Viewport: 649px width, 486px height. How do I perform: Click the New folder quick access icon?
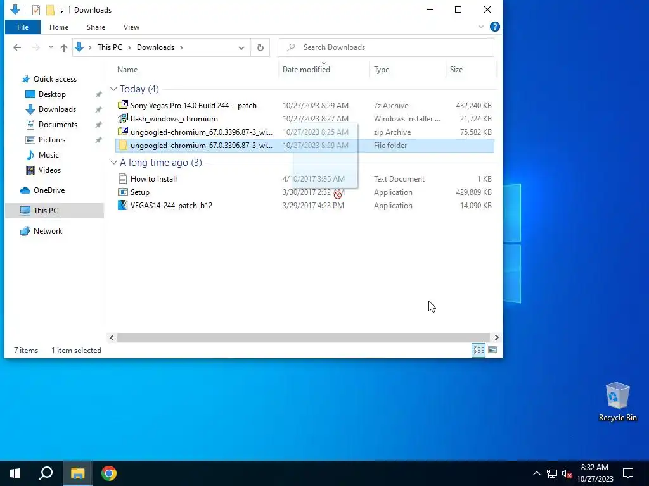[50, 10]
